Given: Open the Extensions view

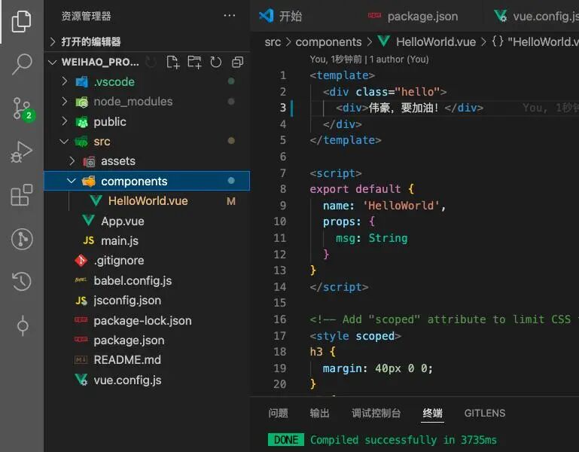Looking at the screenshot, I should [21, 195].
